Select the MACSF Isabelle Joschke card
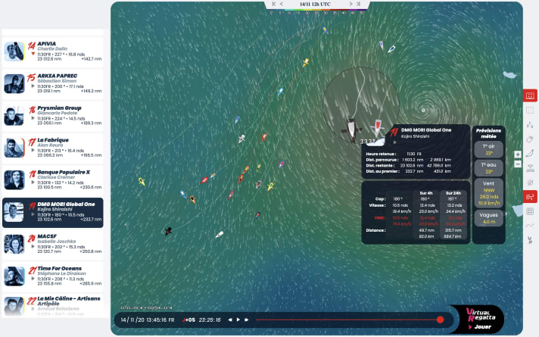This screenshot has width=539, height=337. [52, 245]
